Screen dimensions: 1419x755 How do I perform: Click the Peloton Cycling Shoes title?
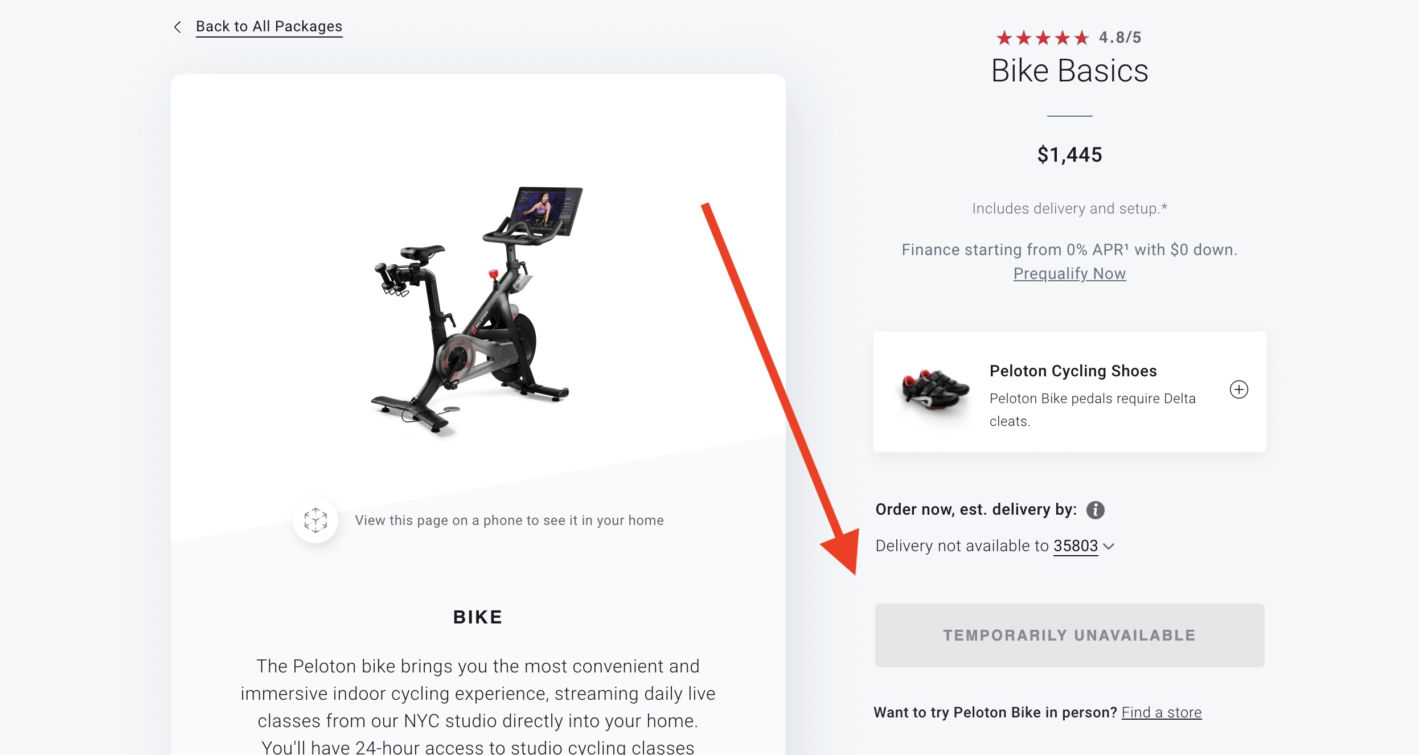[x=1073, y=371]
